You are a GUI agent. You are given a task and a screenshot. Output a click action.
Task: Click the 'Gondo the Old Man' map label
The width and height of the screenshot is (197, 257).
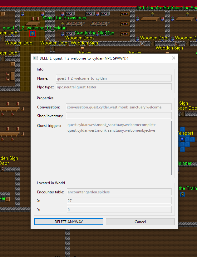tap(94, 33)
